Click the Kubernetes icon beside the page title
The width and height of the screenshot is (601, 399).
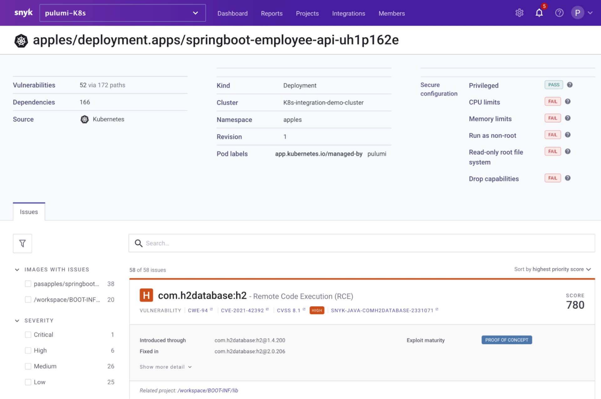point(21,41)
